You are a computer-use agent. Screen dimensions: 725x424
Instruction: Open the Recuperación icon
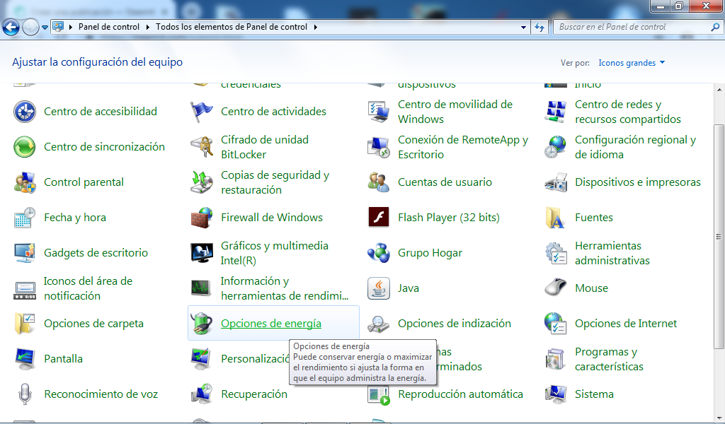202,394
